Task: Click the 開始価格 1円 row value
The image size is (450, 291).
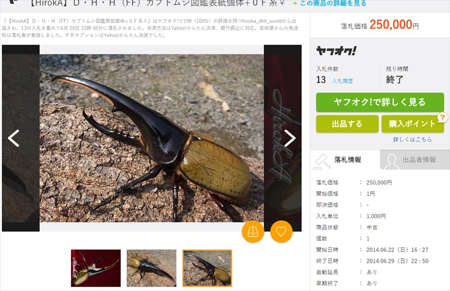Action: [x=371, y=194]
